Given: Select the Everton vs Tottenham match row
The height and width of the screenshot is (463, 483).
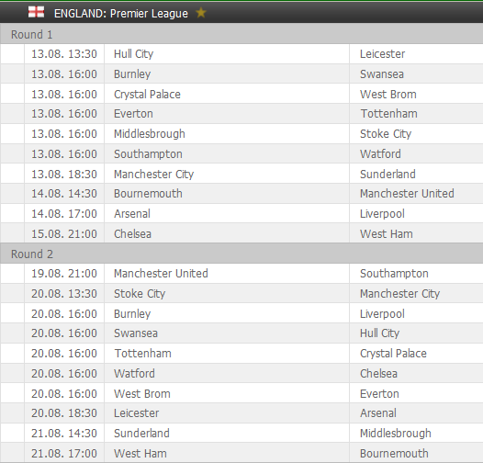Looking at the screenshot, I should point(241,114).
